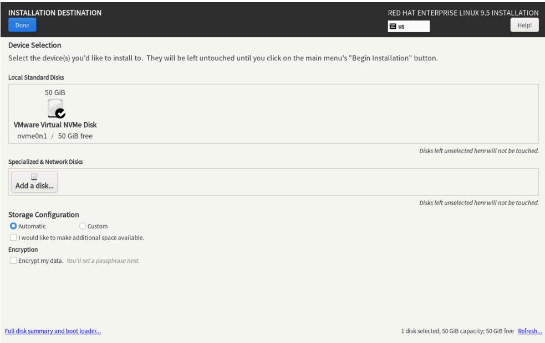
Task: Choose the Automatic storage configuration radio
Action: [x=13, y=226]
